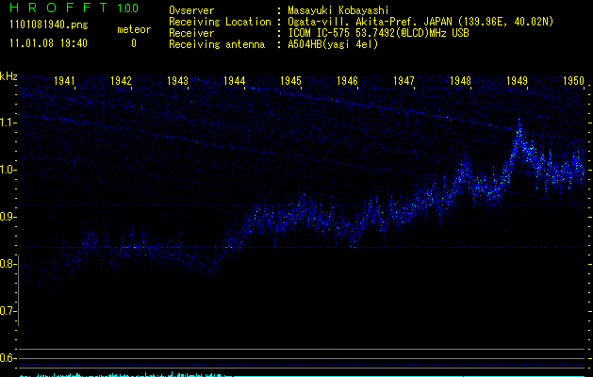Click the 1948 time axis marker
The height and width of the screenshot is (377, 593).
460,81
